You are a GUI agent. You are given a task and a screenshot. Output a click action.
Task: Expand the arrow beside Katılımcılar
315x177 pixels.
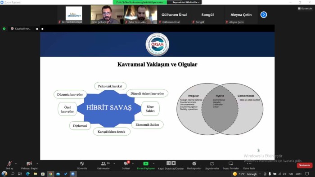114,164
